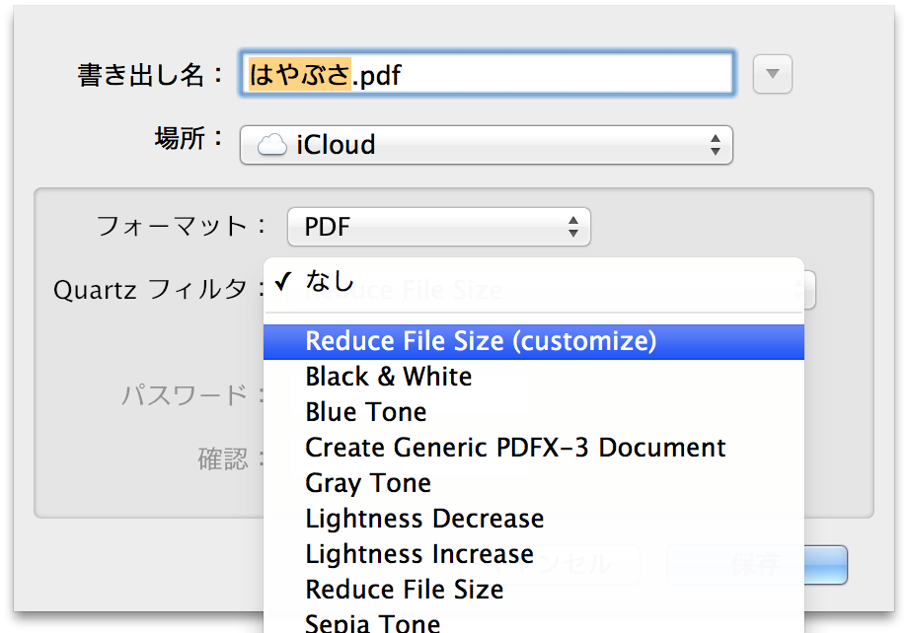Click the stepper arrows in PDF popup

point(573,227)
